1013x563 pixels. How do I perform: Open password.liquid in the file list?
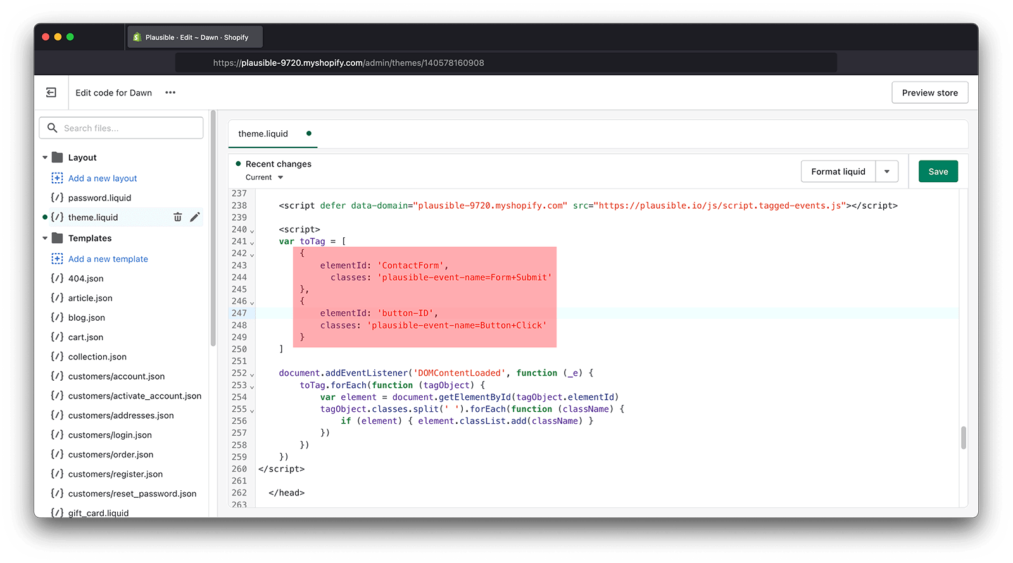tap(99, 198)
